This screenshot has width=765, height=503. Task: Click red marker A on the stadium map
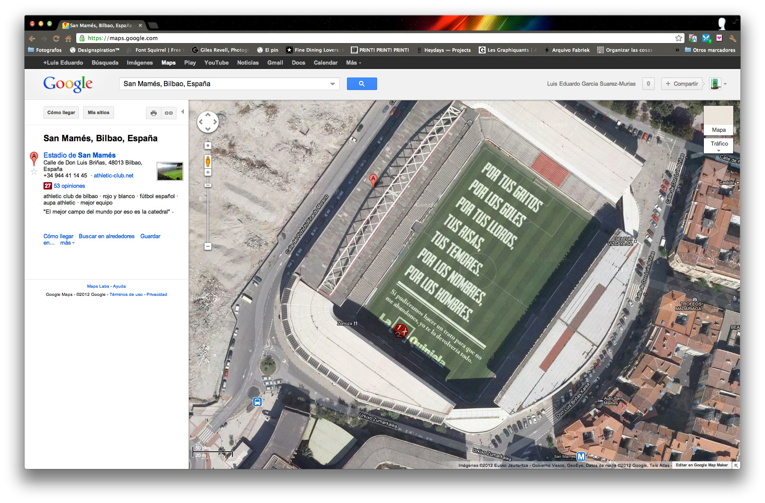[373, 180]
